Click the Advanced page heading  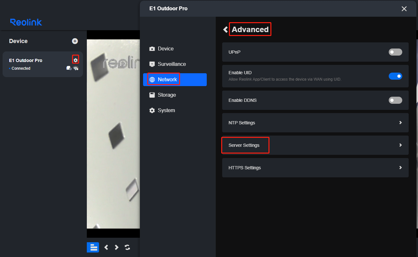coord(250,30)
